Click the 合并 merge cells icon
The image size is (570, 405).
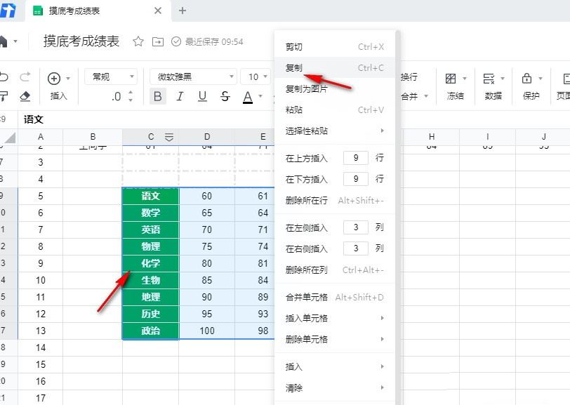408,95
